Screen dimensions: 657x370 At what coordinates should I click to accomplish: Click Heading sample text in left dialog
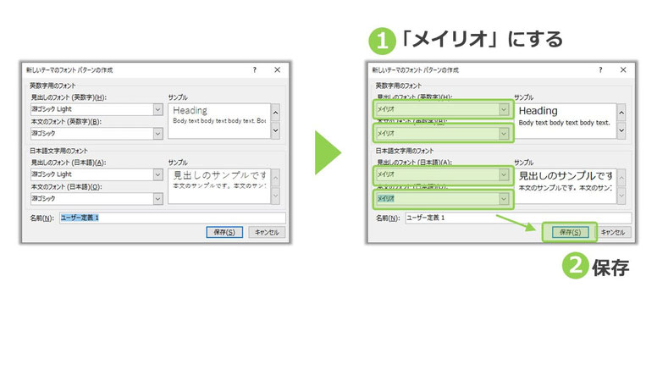[190, 111]
